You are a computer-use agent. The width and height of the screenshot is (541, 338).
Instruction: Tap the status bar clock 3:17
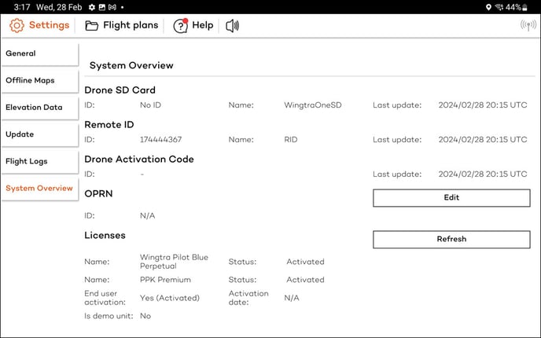(x=22, y=7)
